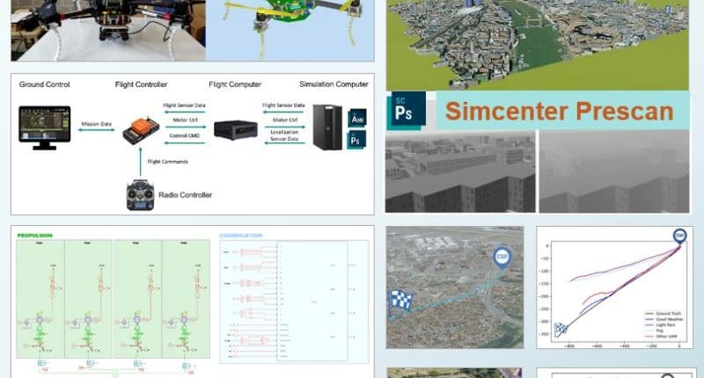
Task: Click the black Flight Computer mini PC icon
Action: click(x=235, y=130)
